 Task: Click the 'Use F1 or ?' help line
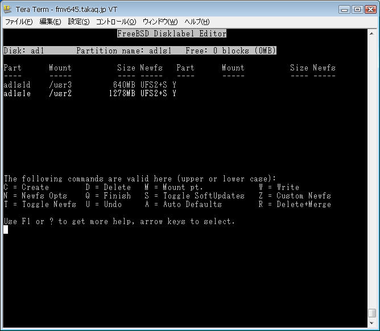coord(119,221)
